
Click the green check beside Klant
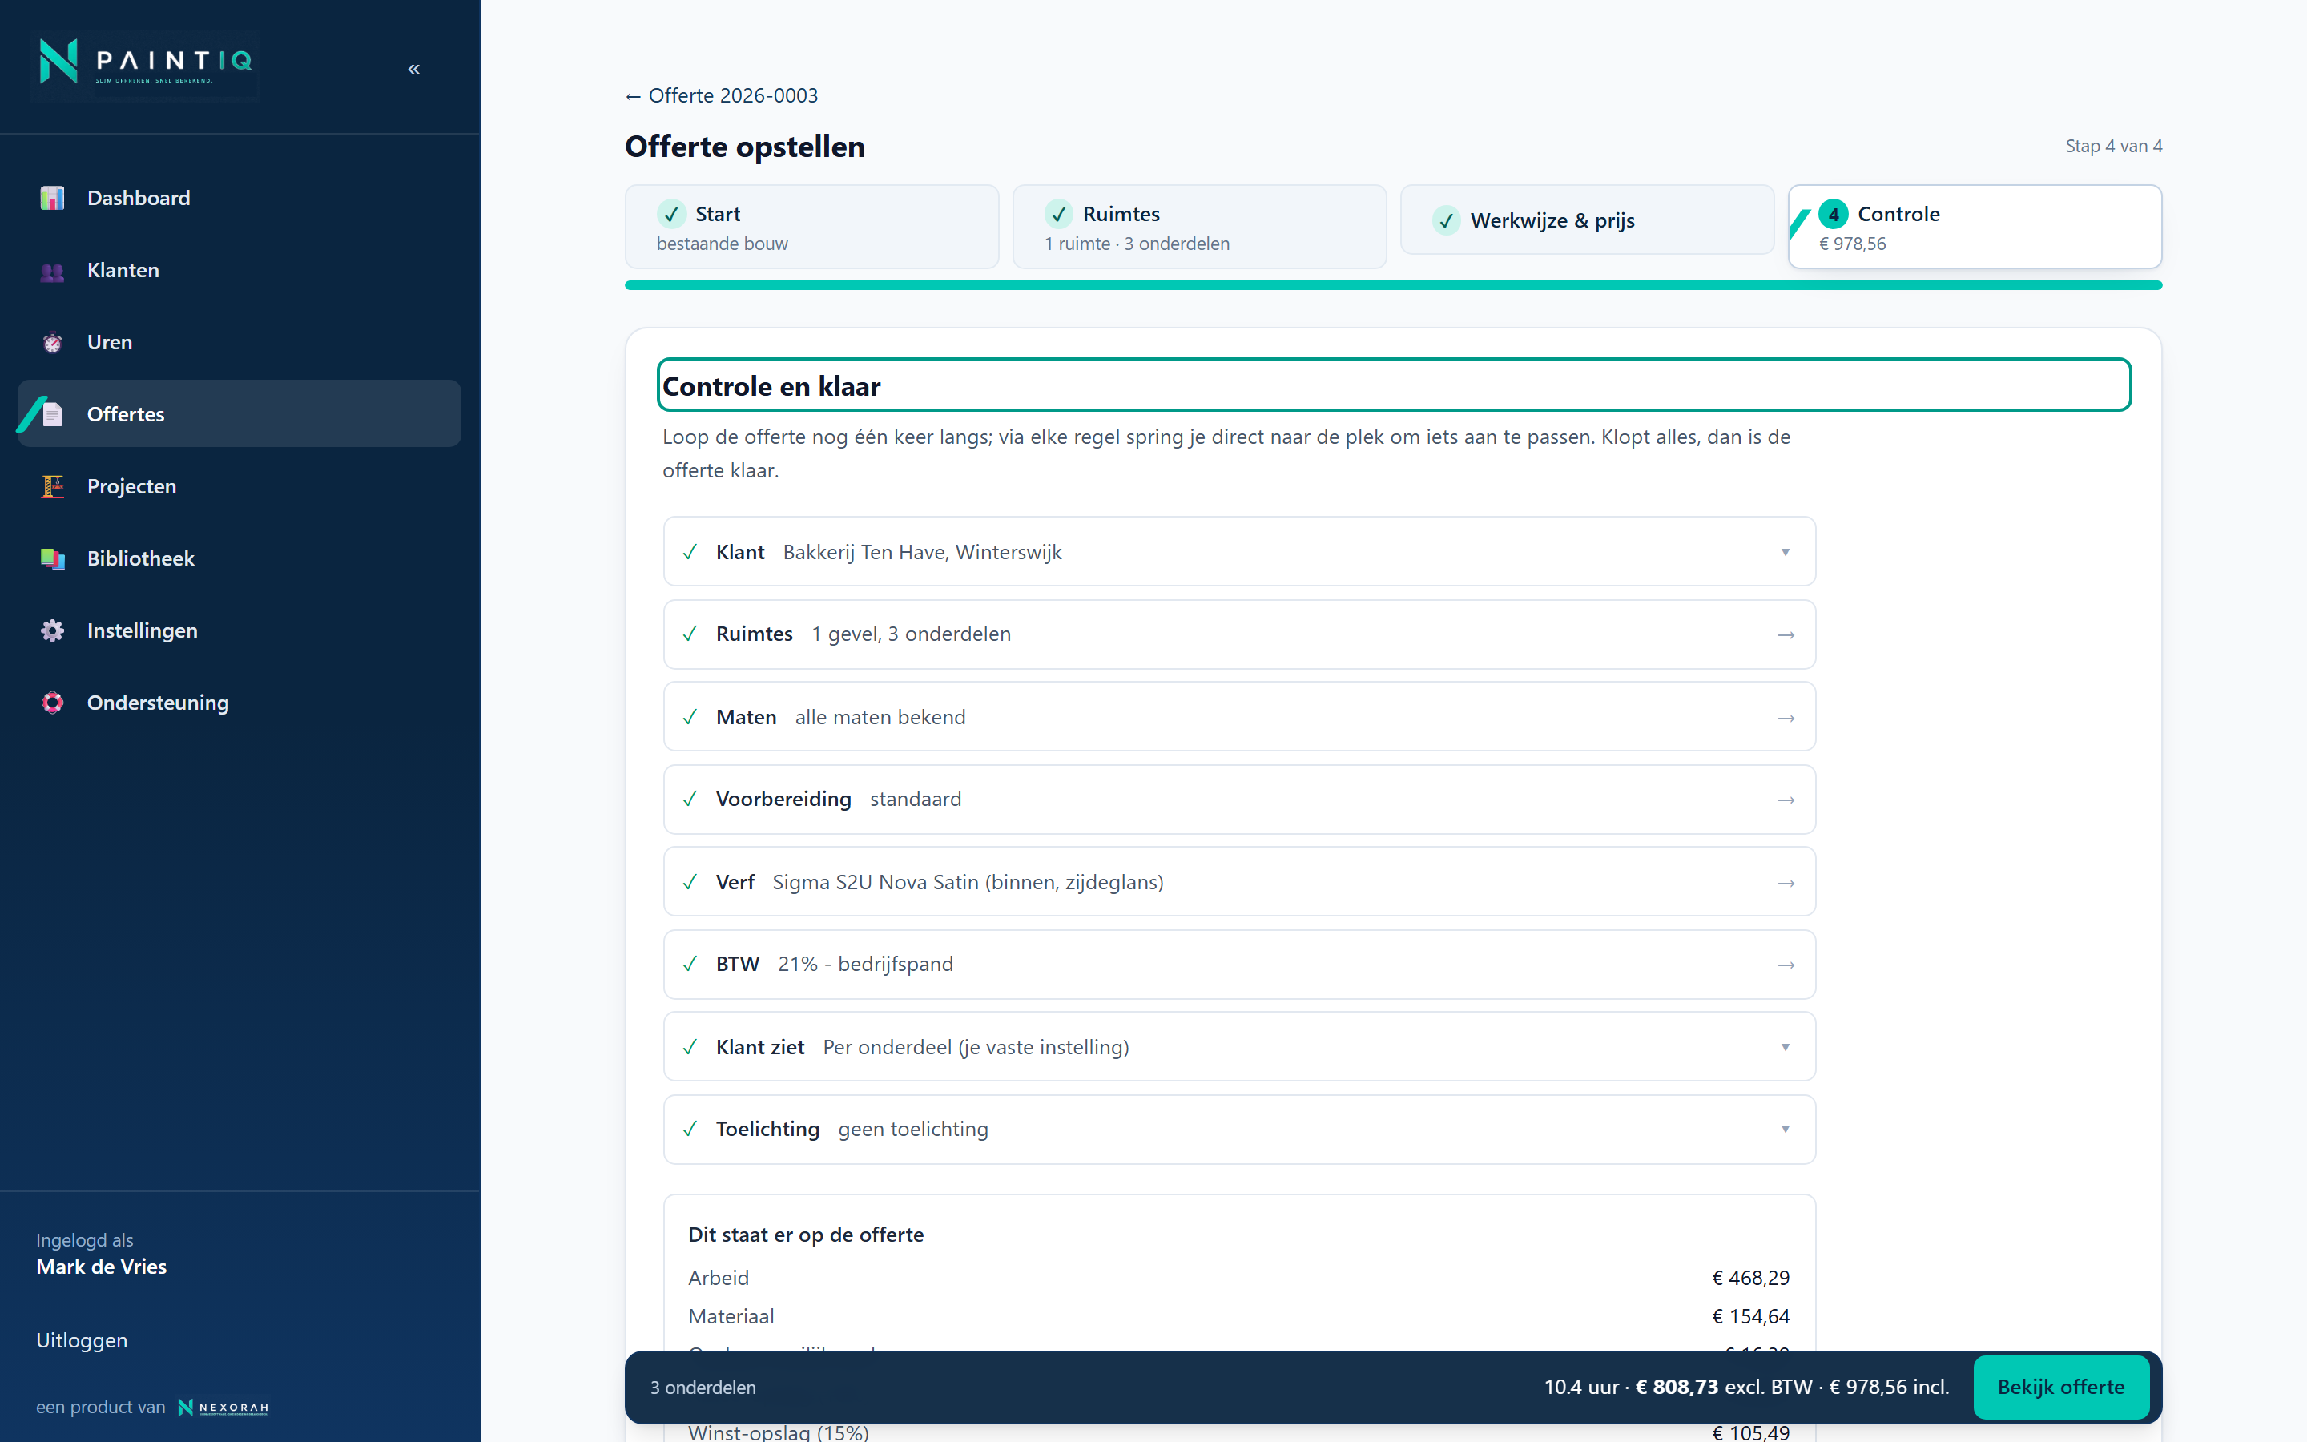690,552
